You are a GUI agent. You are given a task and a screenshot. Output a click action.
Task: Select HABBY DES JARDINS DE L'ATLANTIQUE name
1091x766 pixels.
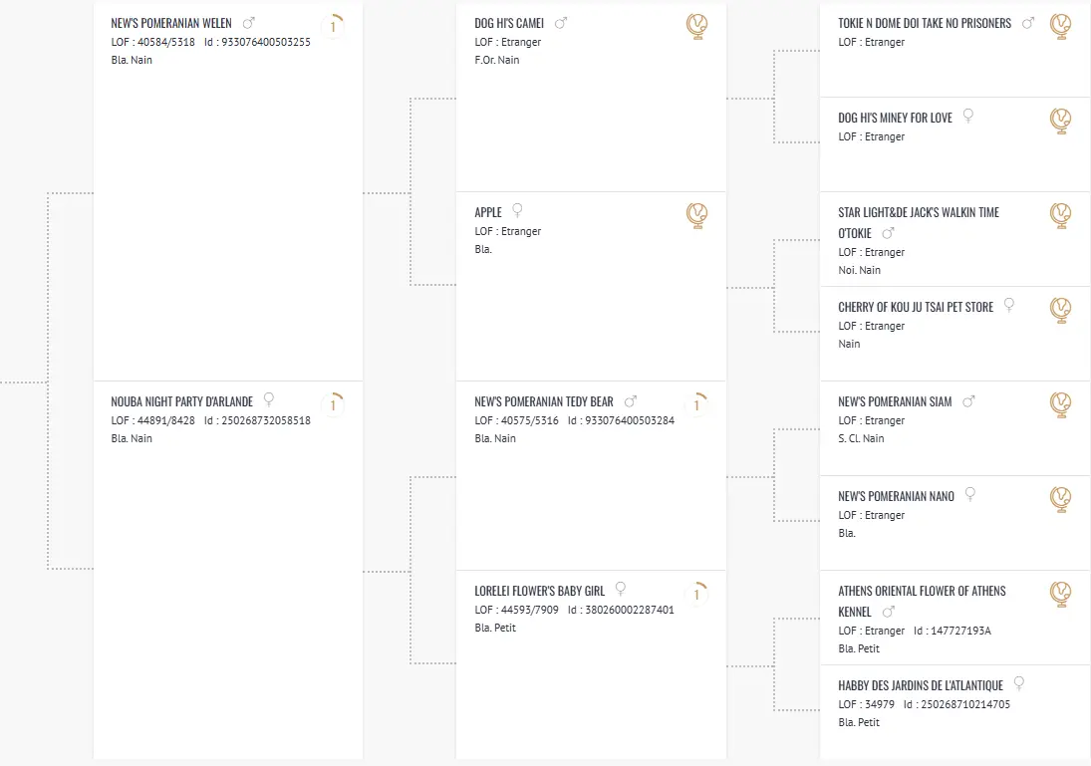921,685
